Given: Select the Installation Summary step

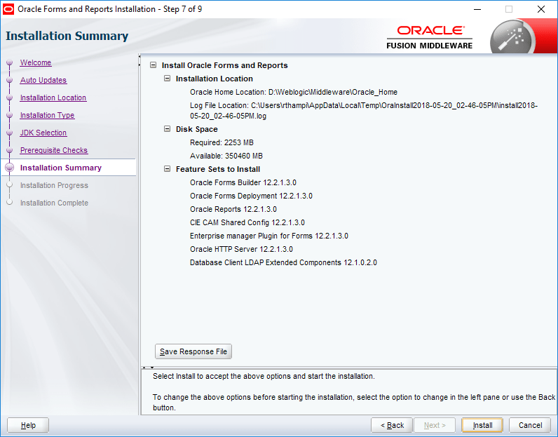Looking at the screenshot, I should [61, 168].
